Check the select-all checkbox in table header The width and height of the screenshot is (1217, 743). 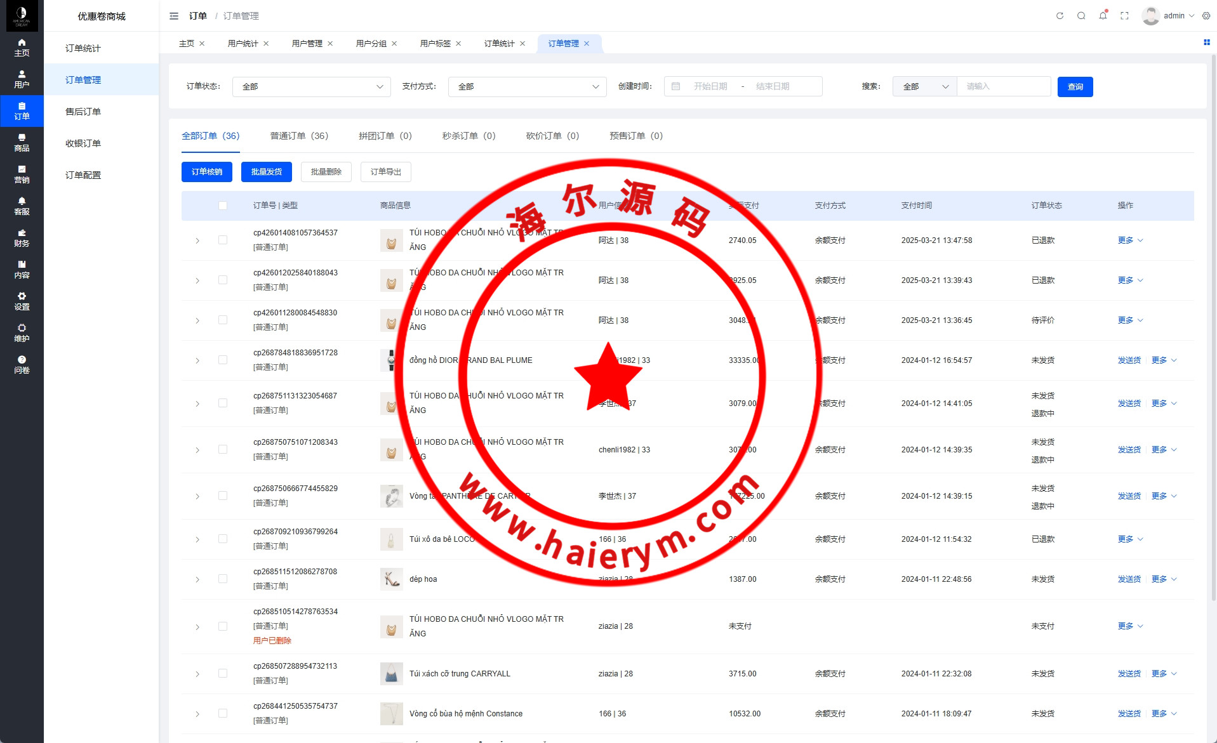tap(223, 206)
